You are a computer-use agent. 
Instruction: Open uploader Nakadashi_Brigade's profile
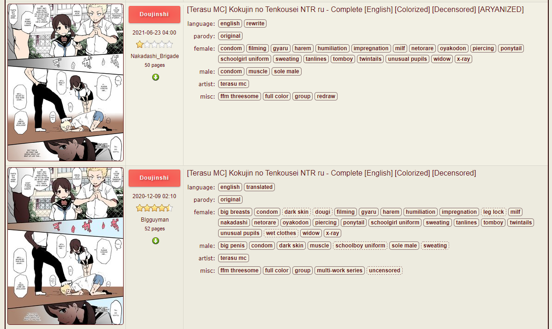coord(154,56)
